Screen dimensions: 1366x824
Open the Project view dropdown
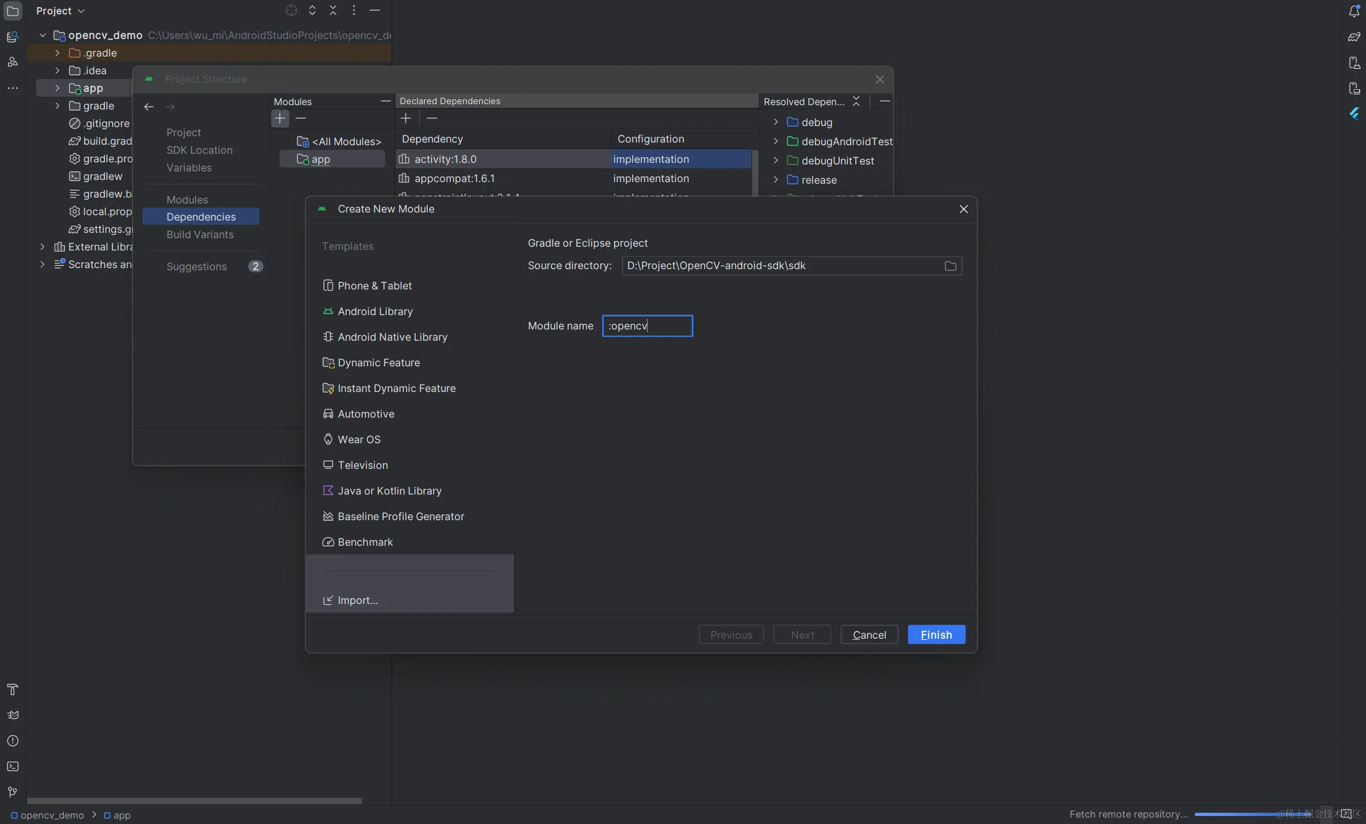(60, 11)
